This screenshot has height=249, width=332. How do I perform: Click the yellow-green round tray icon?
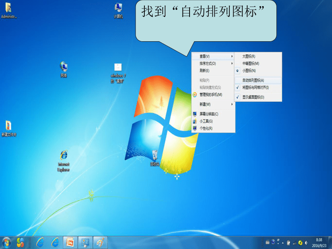(300, 243)
